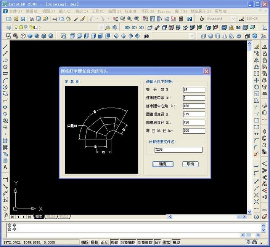
Task: Toggle 对象捕捉 object snap in status bar
Action: 128,242
